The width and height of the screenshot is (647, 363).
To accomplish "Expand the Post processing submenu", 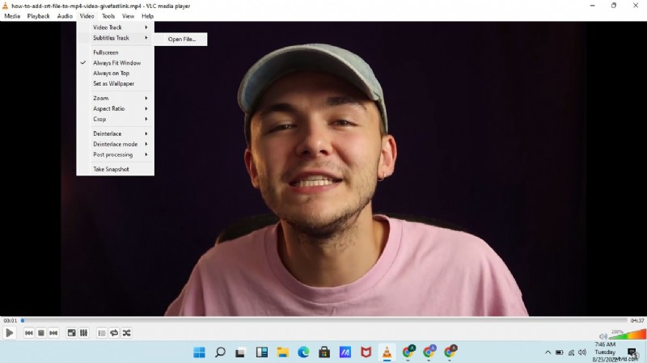I will click(115, 154).
